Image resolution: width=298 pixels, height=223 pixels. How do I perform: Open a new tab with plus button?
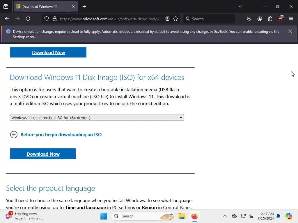pos(84,7)
